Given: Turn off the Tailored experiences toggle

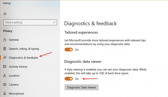Looking at the screenshot, I should coord(69,50).
